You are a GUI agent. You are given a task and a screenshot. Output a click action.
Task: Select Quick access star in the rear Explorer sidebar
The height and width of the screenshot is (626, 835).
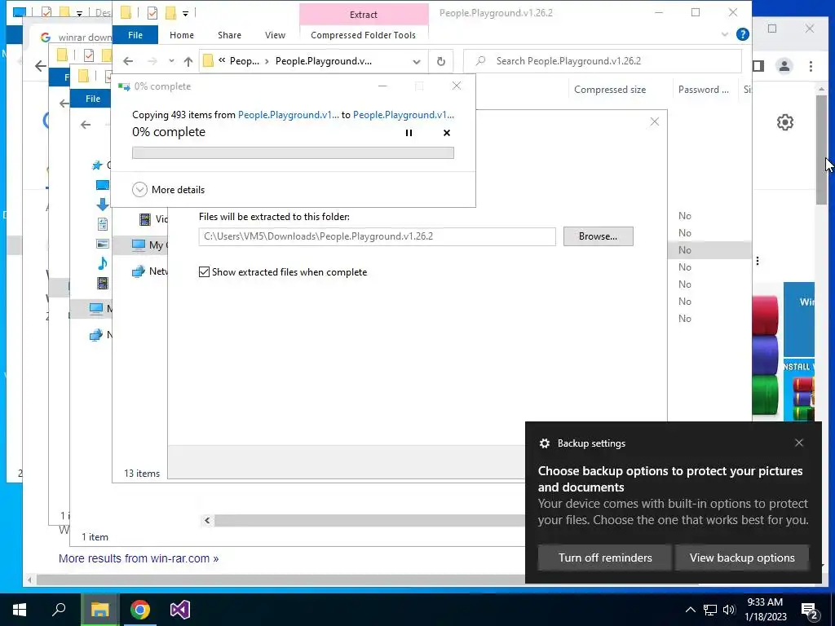(x=97, y=165)
